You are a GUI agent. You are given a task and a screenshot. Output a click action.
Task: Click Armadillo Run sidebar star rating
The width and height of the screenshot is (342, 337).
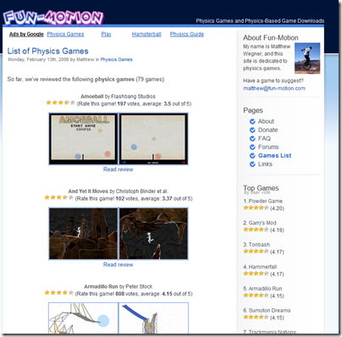[256, 296]
